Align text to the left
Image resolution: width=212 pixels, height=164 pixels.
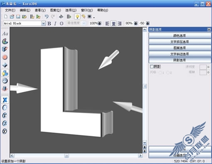[107, 23]
